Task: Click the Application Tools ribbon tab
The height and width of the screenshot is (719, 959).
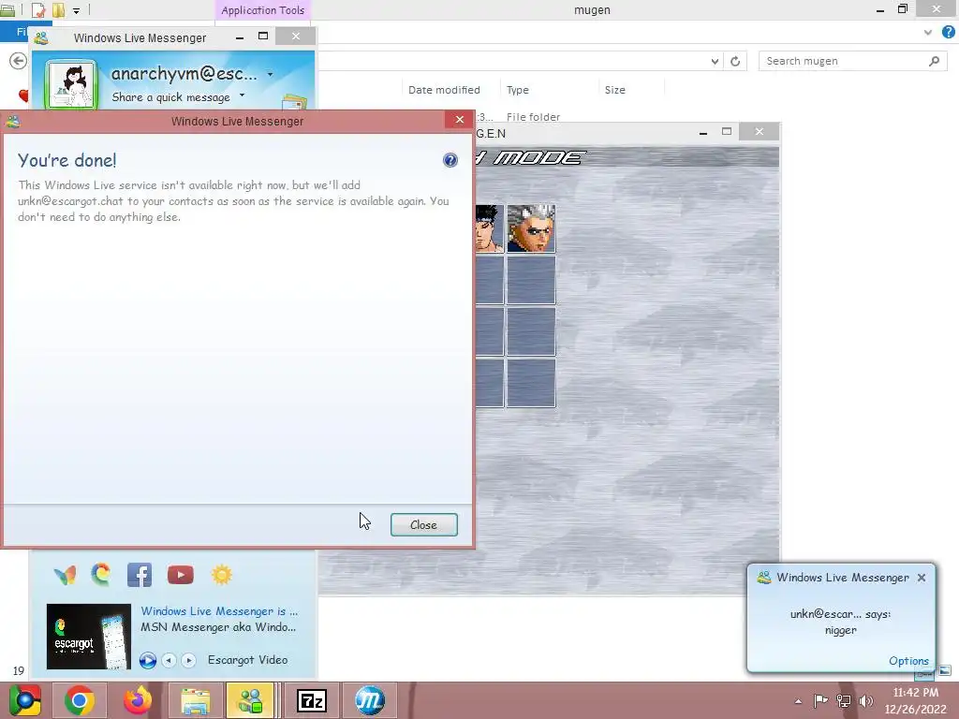Action: [x=262, y=10]
